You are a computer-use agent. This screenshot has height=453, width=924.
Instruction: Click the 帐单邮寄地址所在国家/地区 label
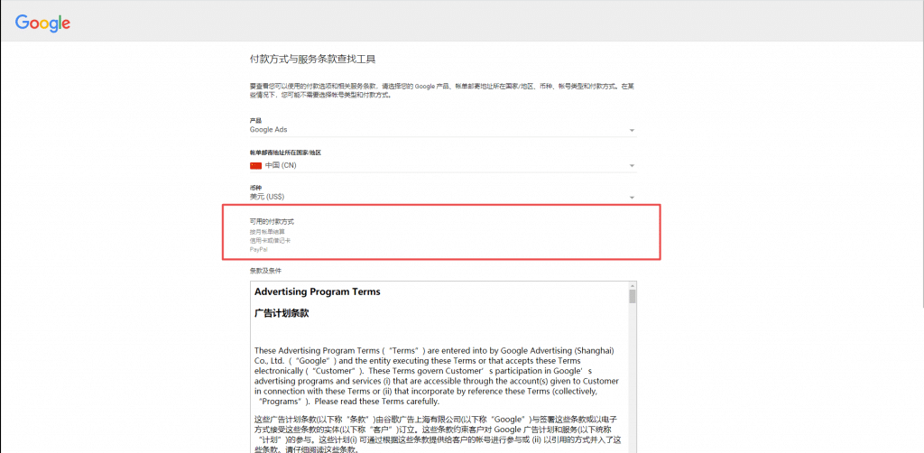pos(285,153)
